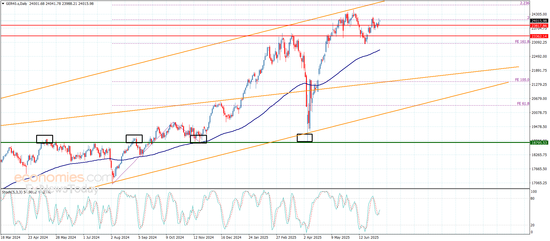Click the 9 Oct 2024 date label

tap(175, 237)
